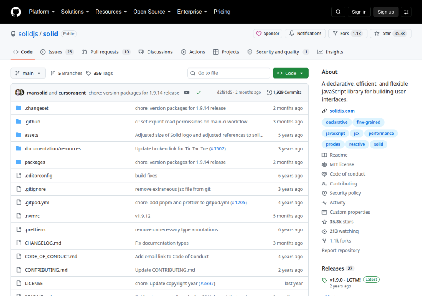
Task: Click the Sign up button
Action: (x=386, y=12)
